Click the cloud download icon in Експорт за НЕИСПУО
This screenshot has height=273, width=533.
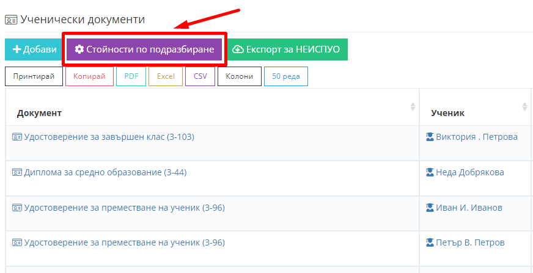(x=238, y=49)
